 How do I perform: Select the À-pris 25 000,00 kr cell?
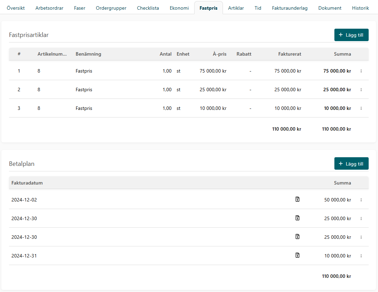(213, 90)
